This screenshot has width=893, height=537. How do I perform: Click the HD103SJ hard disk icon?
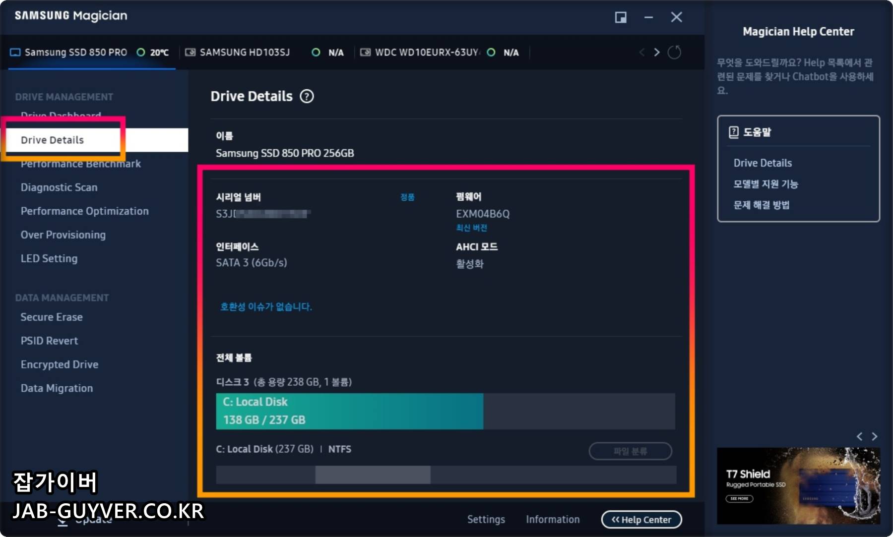coord(190,52)
